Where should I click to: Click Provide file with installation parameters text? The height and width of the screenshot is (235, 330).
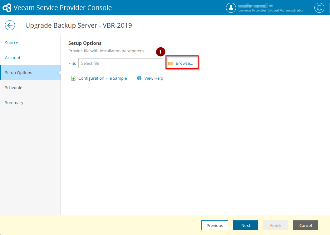click(x=106, y=51)
